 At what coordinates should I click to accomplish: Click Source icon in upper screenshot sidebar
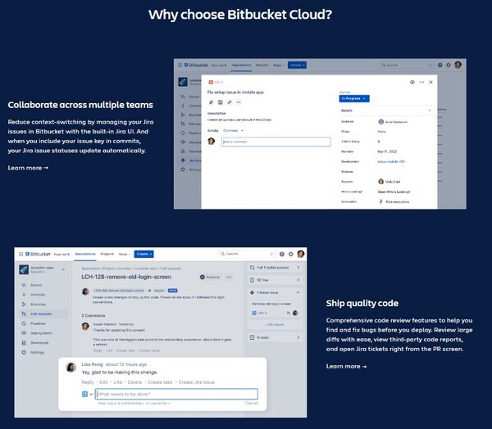(183, 97)
